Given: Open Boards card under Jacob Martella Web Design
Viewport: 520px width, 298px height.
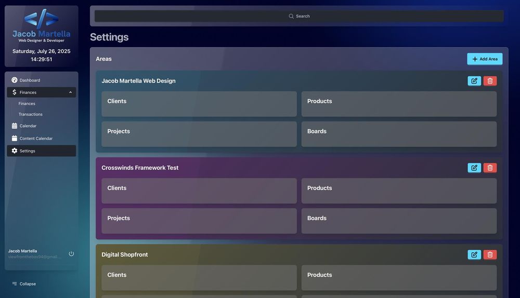Looking at the screenshot, I should pyautogui.click(x=399, y=134).
